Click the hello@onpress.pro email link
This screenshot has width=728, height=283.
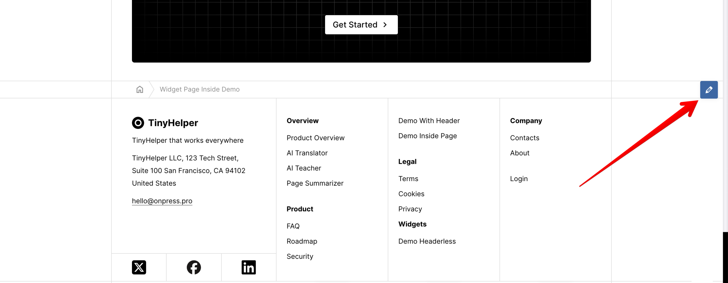(162, 201)
